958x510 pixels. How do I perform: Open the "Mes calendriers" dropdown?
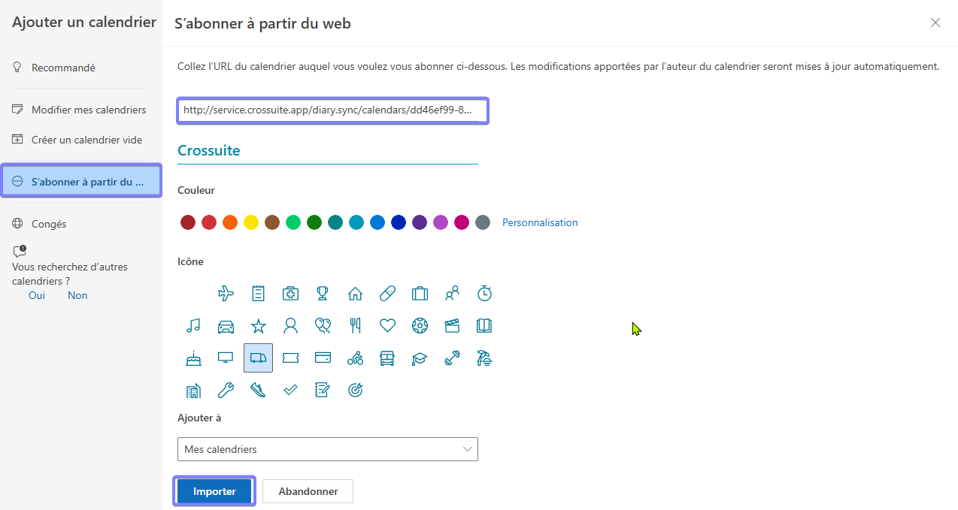(x=327, y=449)
